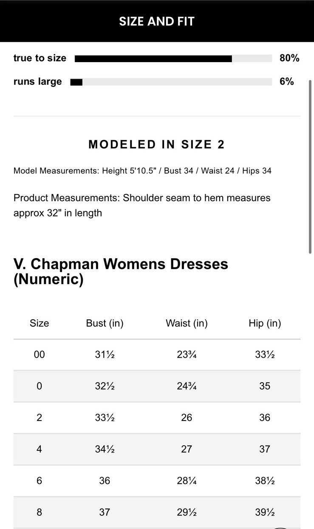This screenshot has height=529, width=314.
Task: Select the size 0 row label
Action: coord(39,386)
